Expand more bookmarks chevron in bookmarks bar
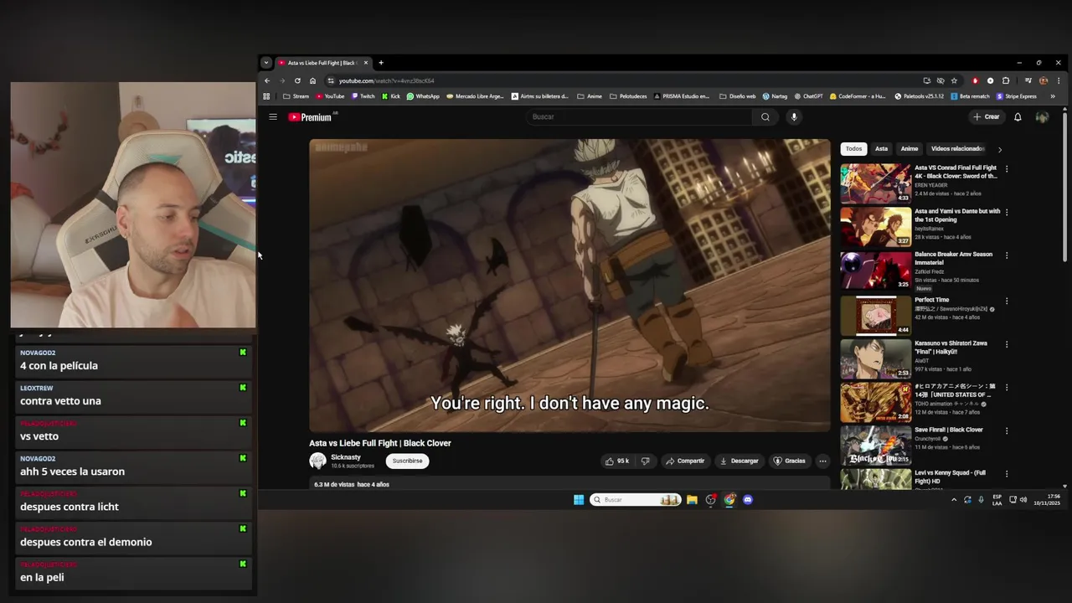 click(x=1053, y=96)
